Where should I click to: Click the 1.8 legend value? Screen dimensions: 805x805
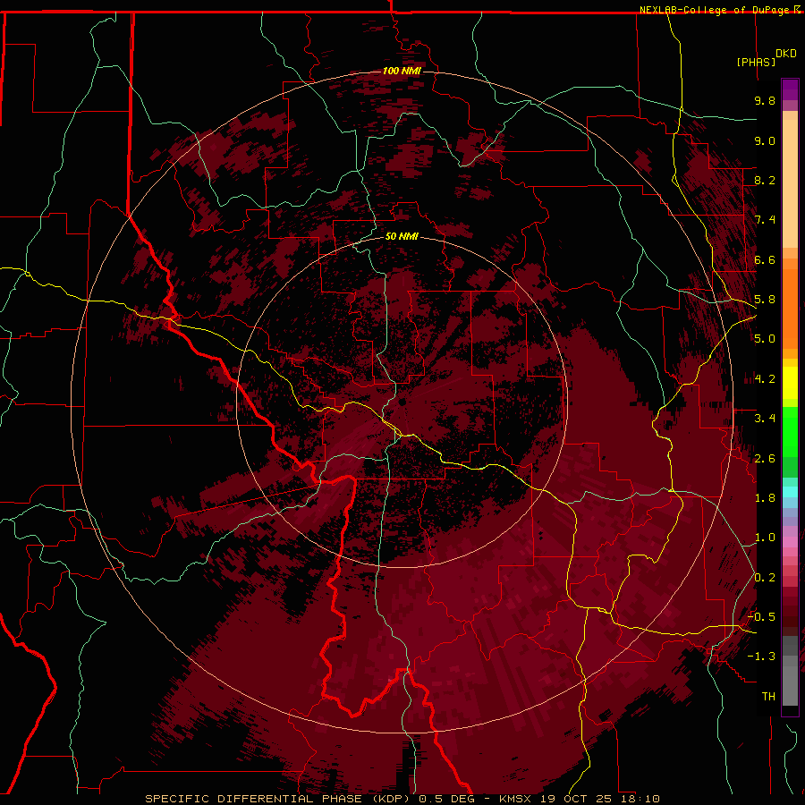765,498
